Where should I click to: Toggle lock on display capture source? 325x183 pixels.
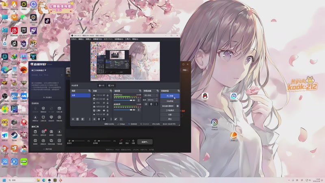108,110
